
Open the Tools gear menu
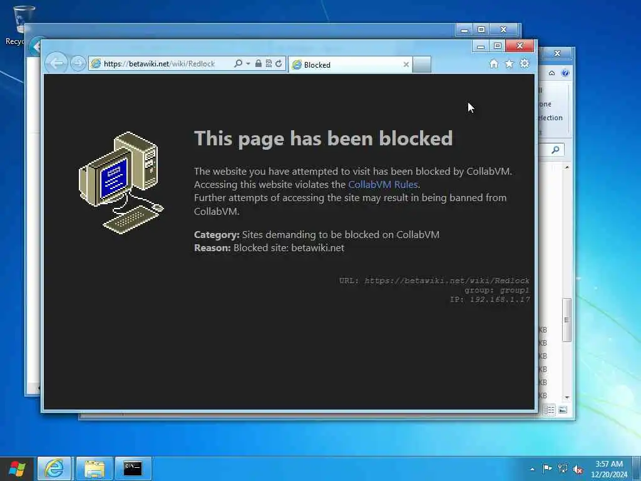525,64
